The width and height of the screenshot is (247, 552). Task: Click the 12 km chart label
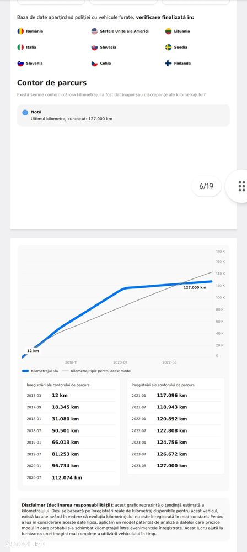pyautogui.click(x=33, y=351)
